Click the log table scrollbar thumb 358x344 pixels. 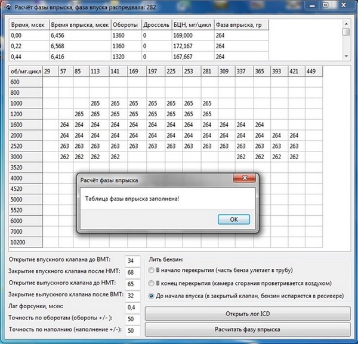pyautogui.click(x=346, y=32)
